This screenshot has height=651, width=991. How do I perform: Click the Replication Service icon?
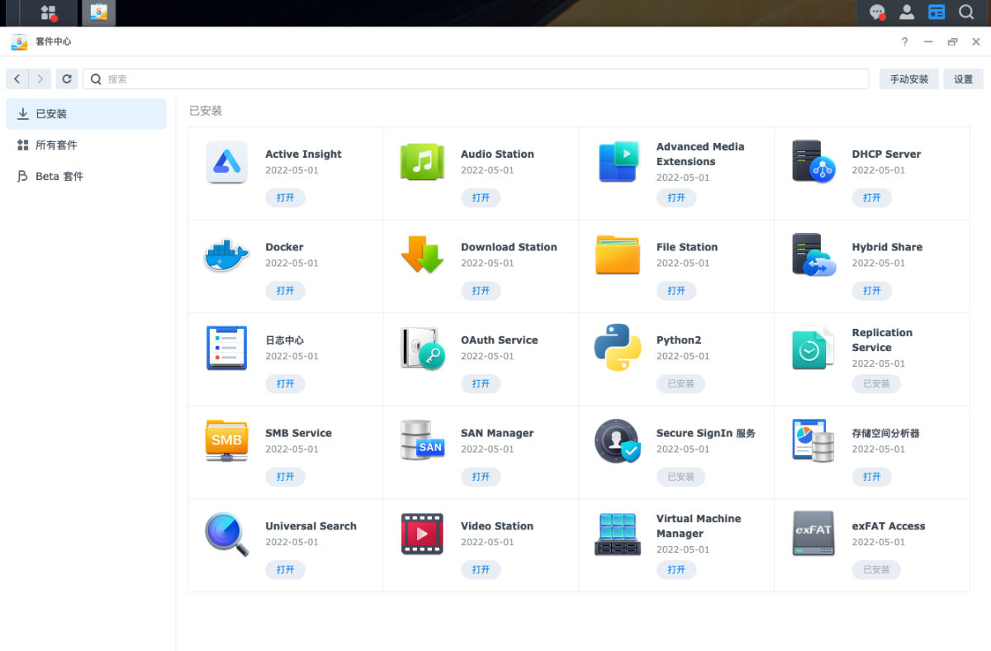coord(813,348)
